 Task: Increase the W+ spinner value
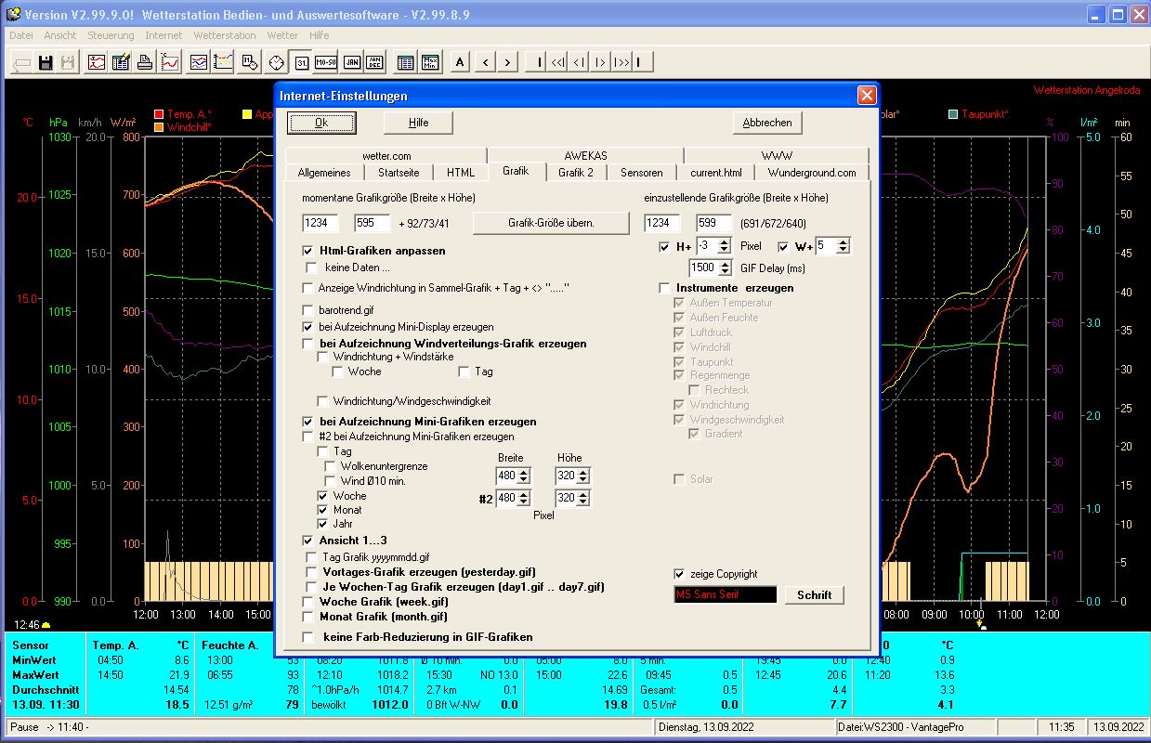(842, 242)
